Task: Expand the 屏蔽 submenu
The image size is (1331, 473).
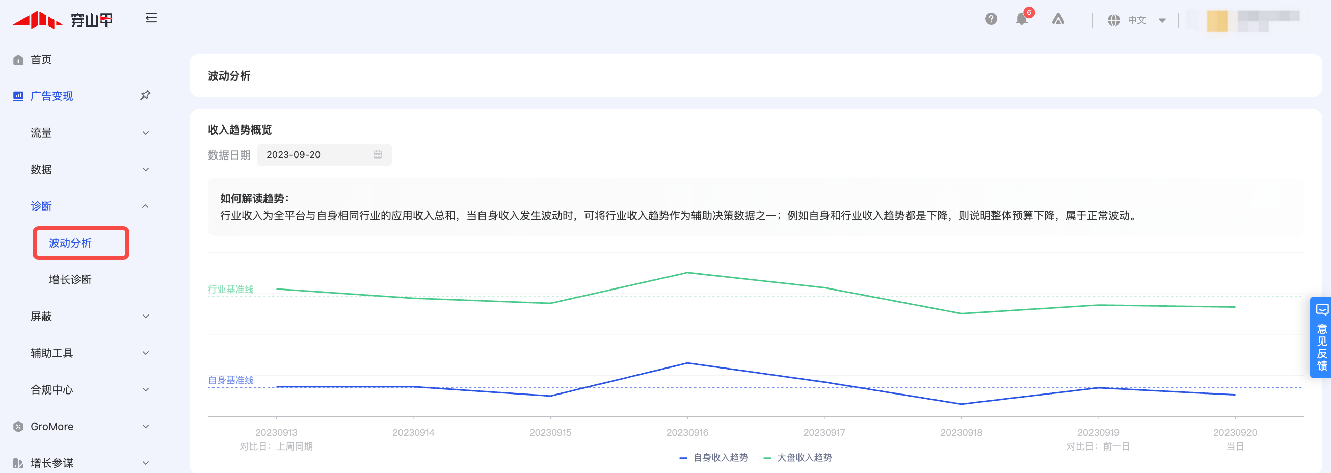Action: pos(145,317)
